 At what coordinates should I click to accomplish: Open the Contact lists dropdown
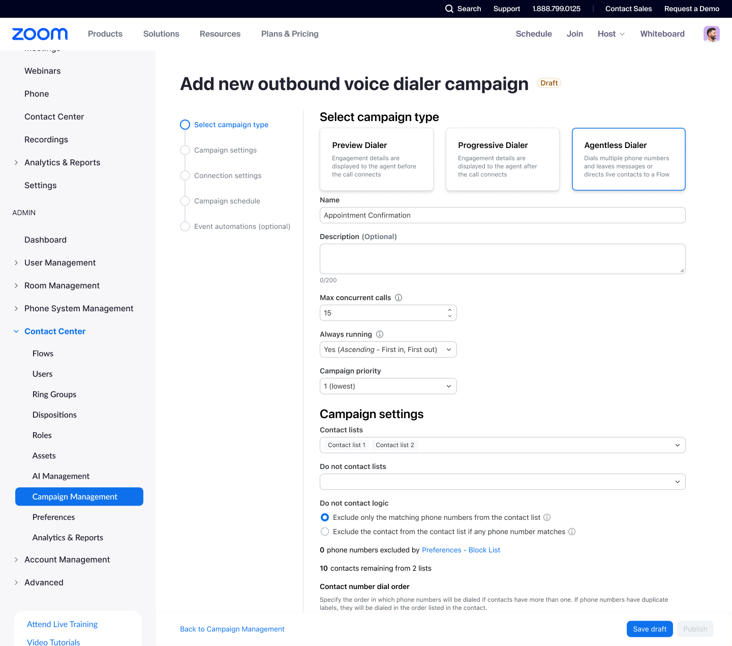tap(503, 445)
